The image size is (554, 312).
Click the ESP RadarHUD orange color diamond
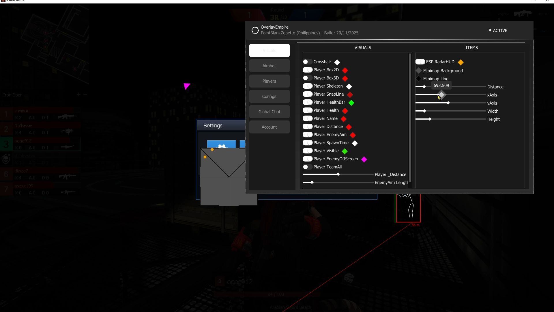(461, 62)
